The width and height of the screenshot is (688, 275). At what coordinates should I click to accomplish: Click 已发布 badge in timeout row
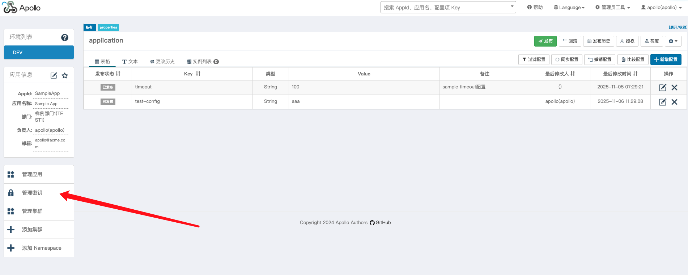(108, 87)
